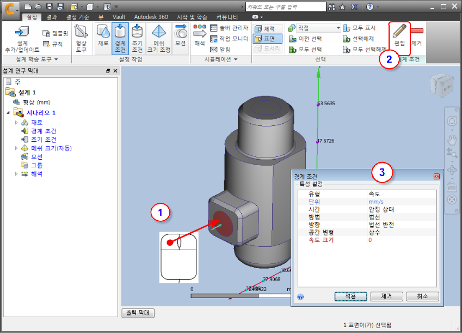Expand the 해석 tree node
This screenshot has width=462, height=333.
[16, 174]
